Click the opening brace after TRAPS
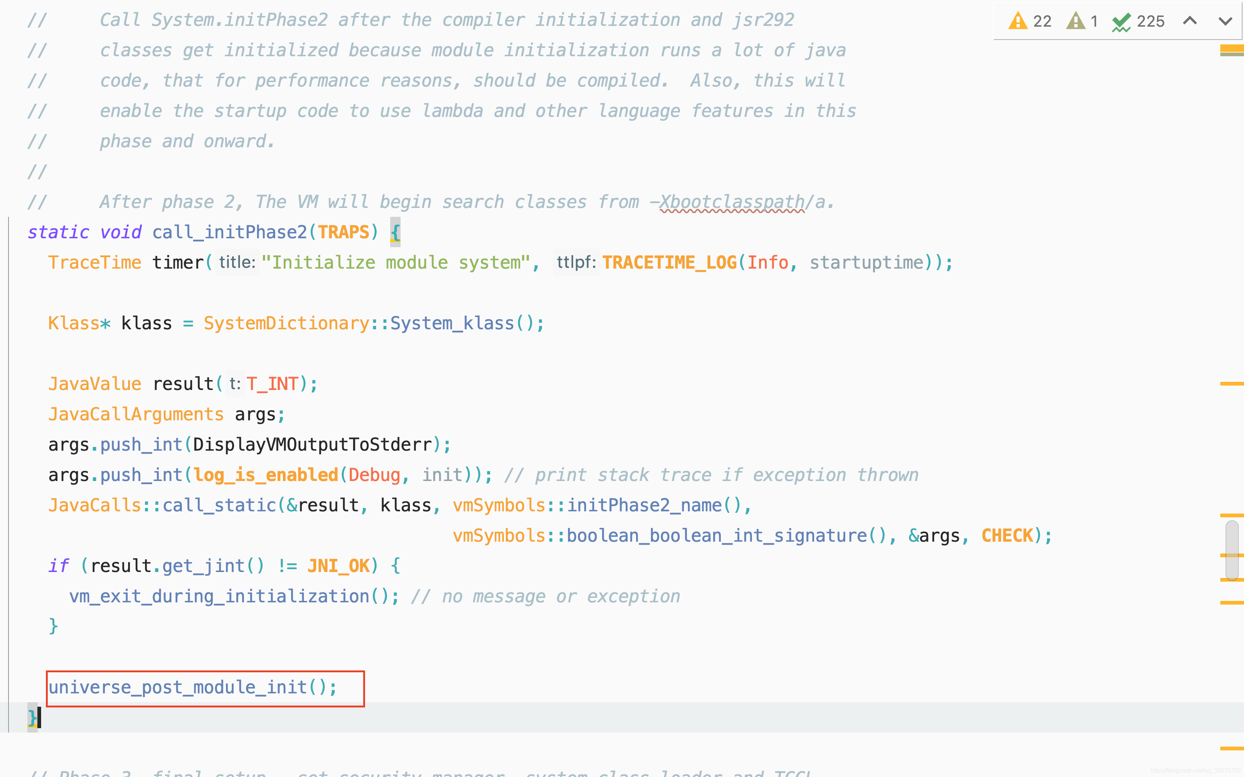The image size is (1244, 777). (x=395, y=232)
